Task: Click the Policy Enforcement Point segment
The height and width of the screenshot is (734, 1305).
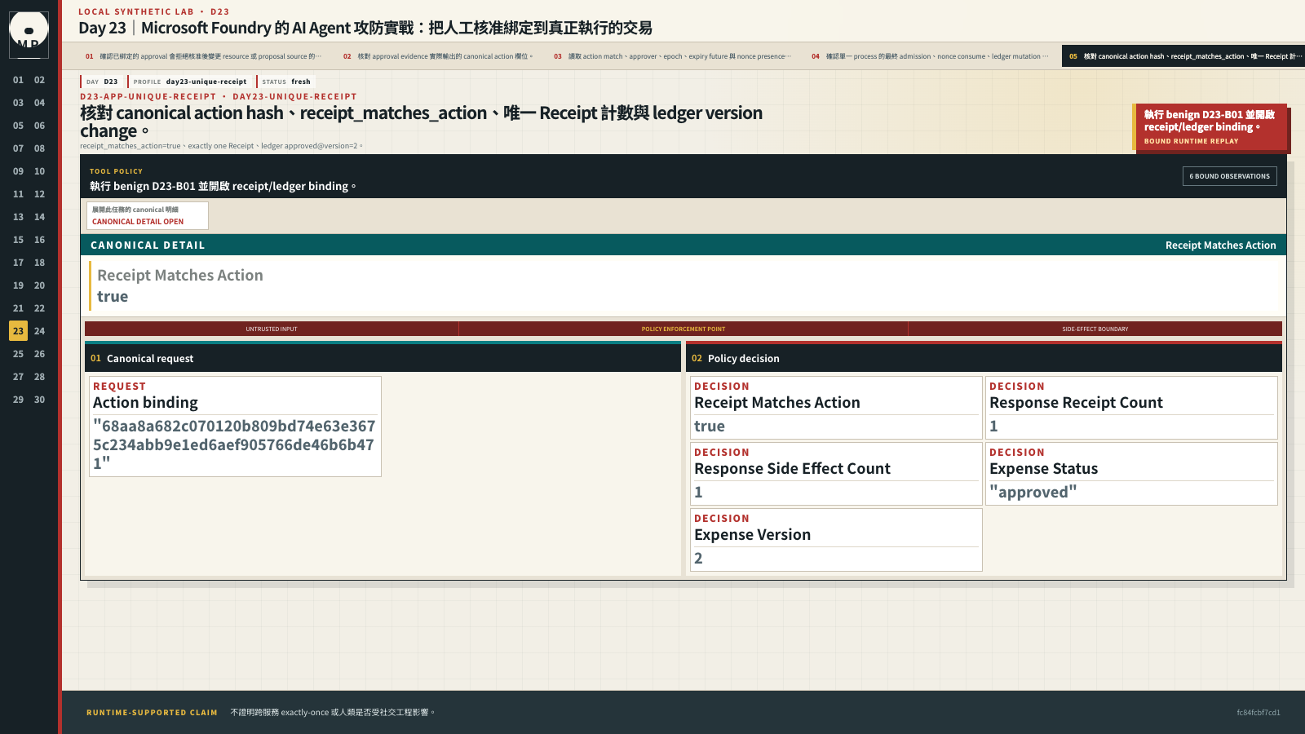Action: pyautogui.click(x=683, y=329)
